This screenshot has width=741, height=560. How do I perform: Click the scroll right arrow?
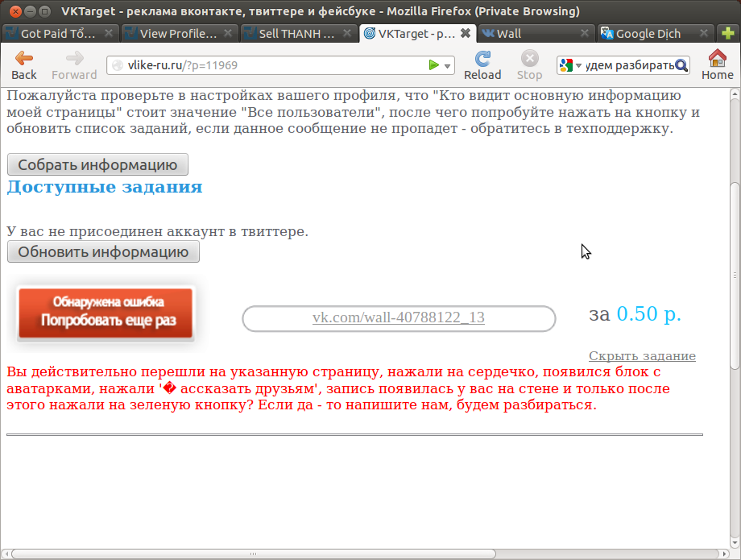pyautogui.click(x=724, y=554)
